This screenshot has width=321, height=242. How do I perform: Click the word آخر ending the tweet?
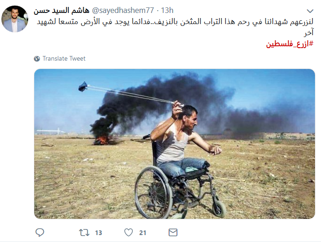(309, 33)
